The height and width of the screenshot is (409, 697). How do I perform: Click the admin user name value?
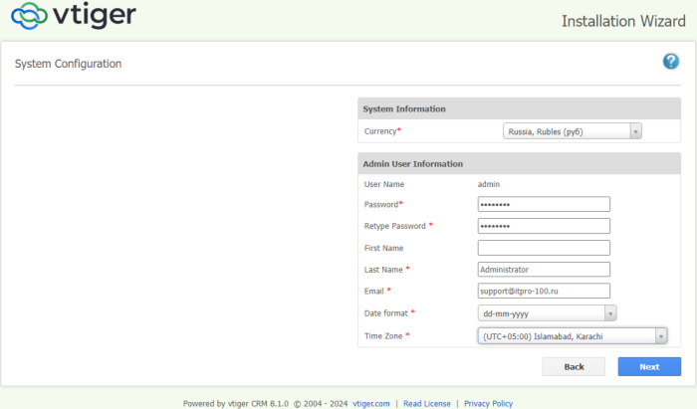(x=488, y=184)
